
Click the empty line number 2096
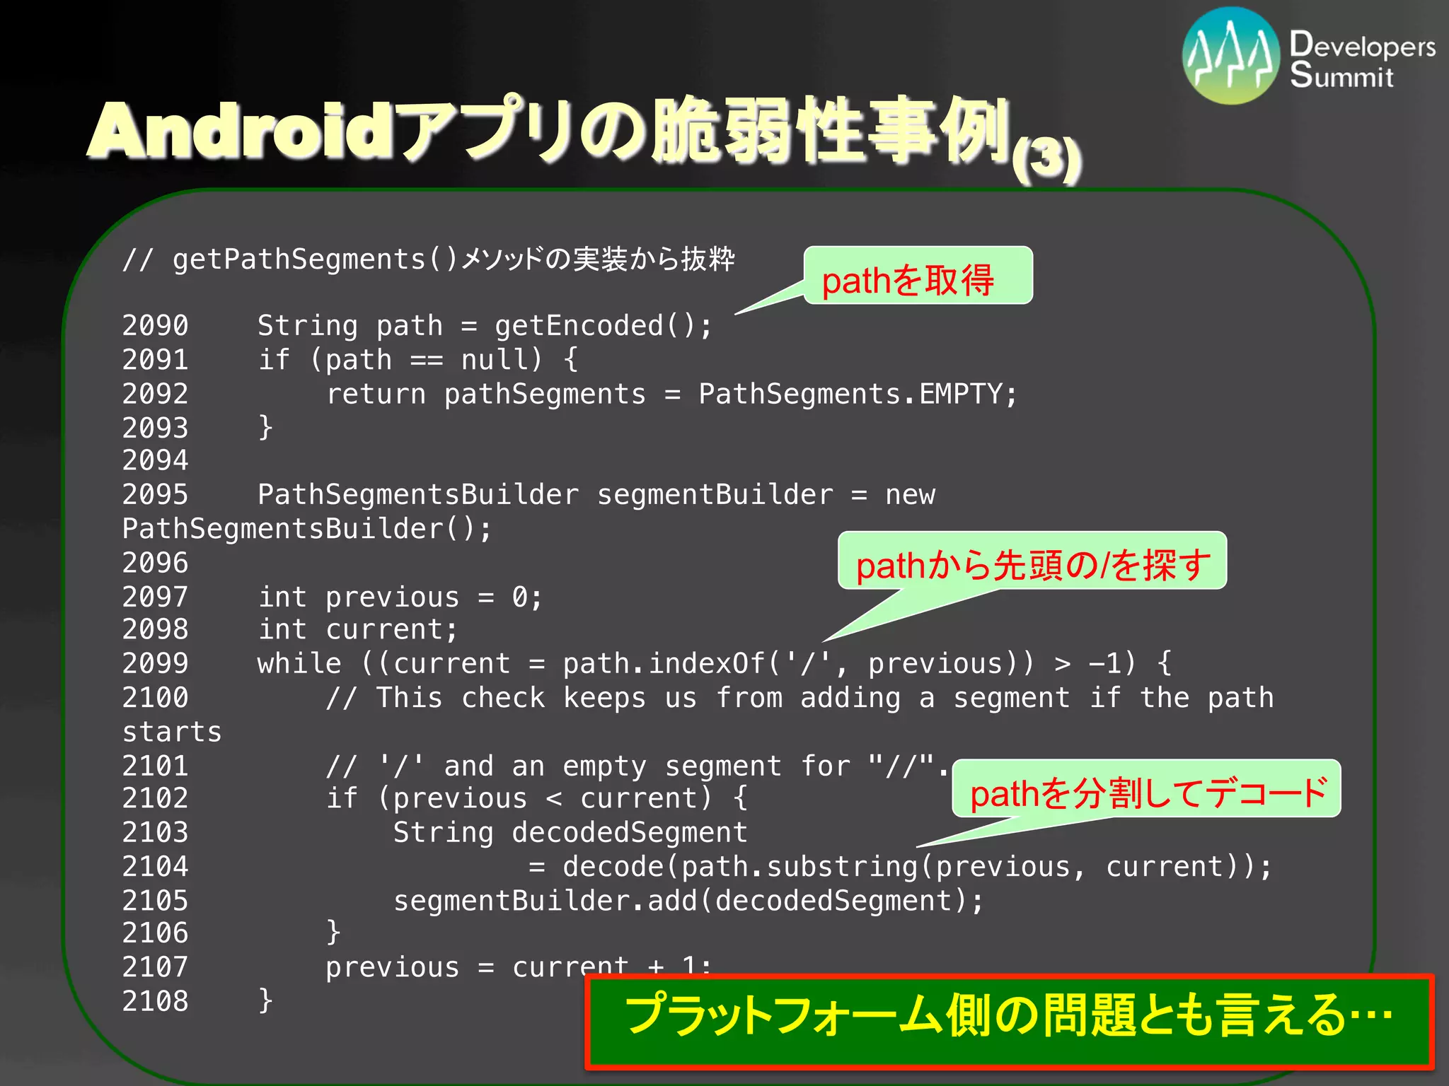155,564
